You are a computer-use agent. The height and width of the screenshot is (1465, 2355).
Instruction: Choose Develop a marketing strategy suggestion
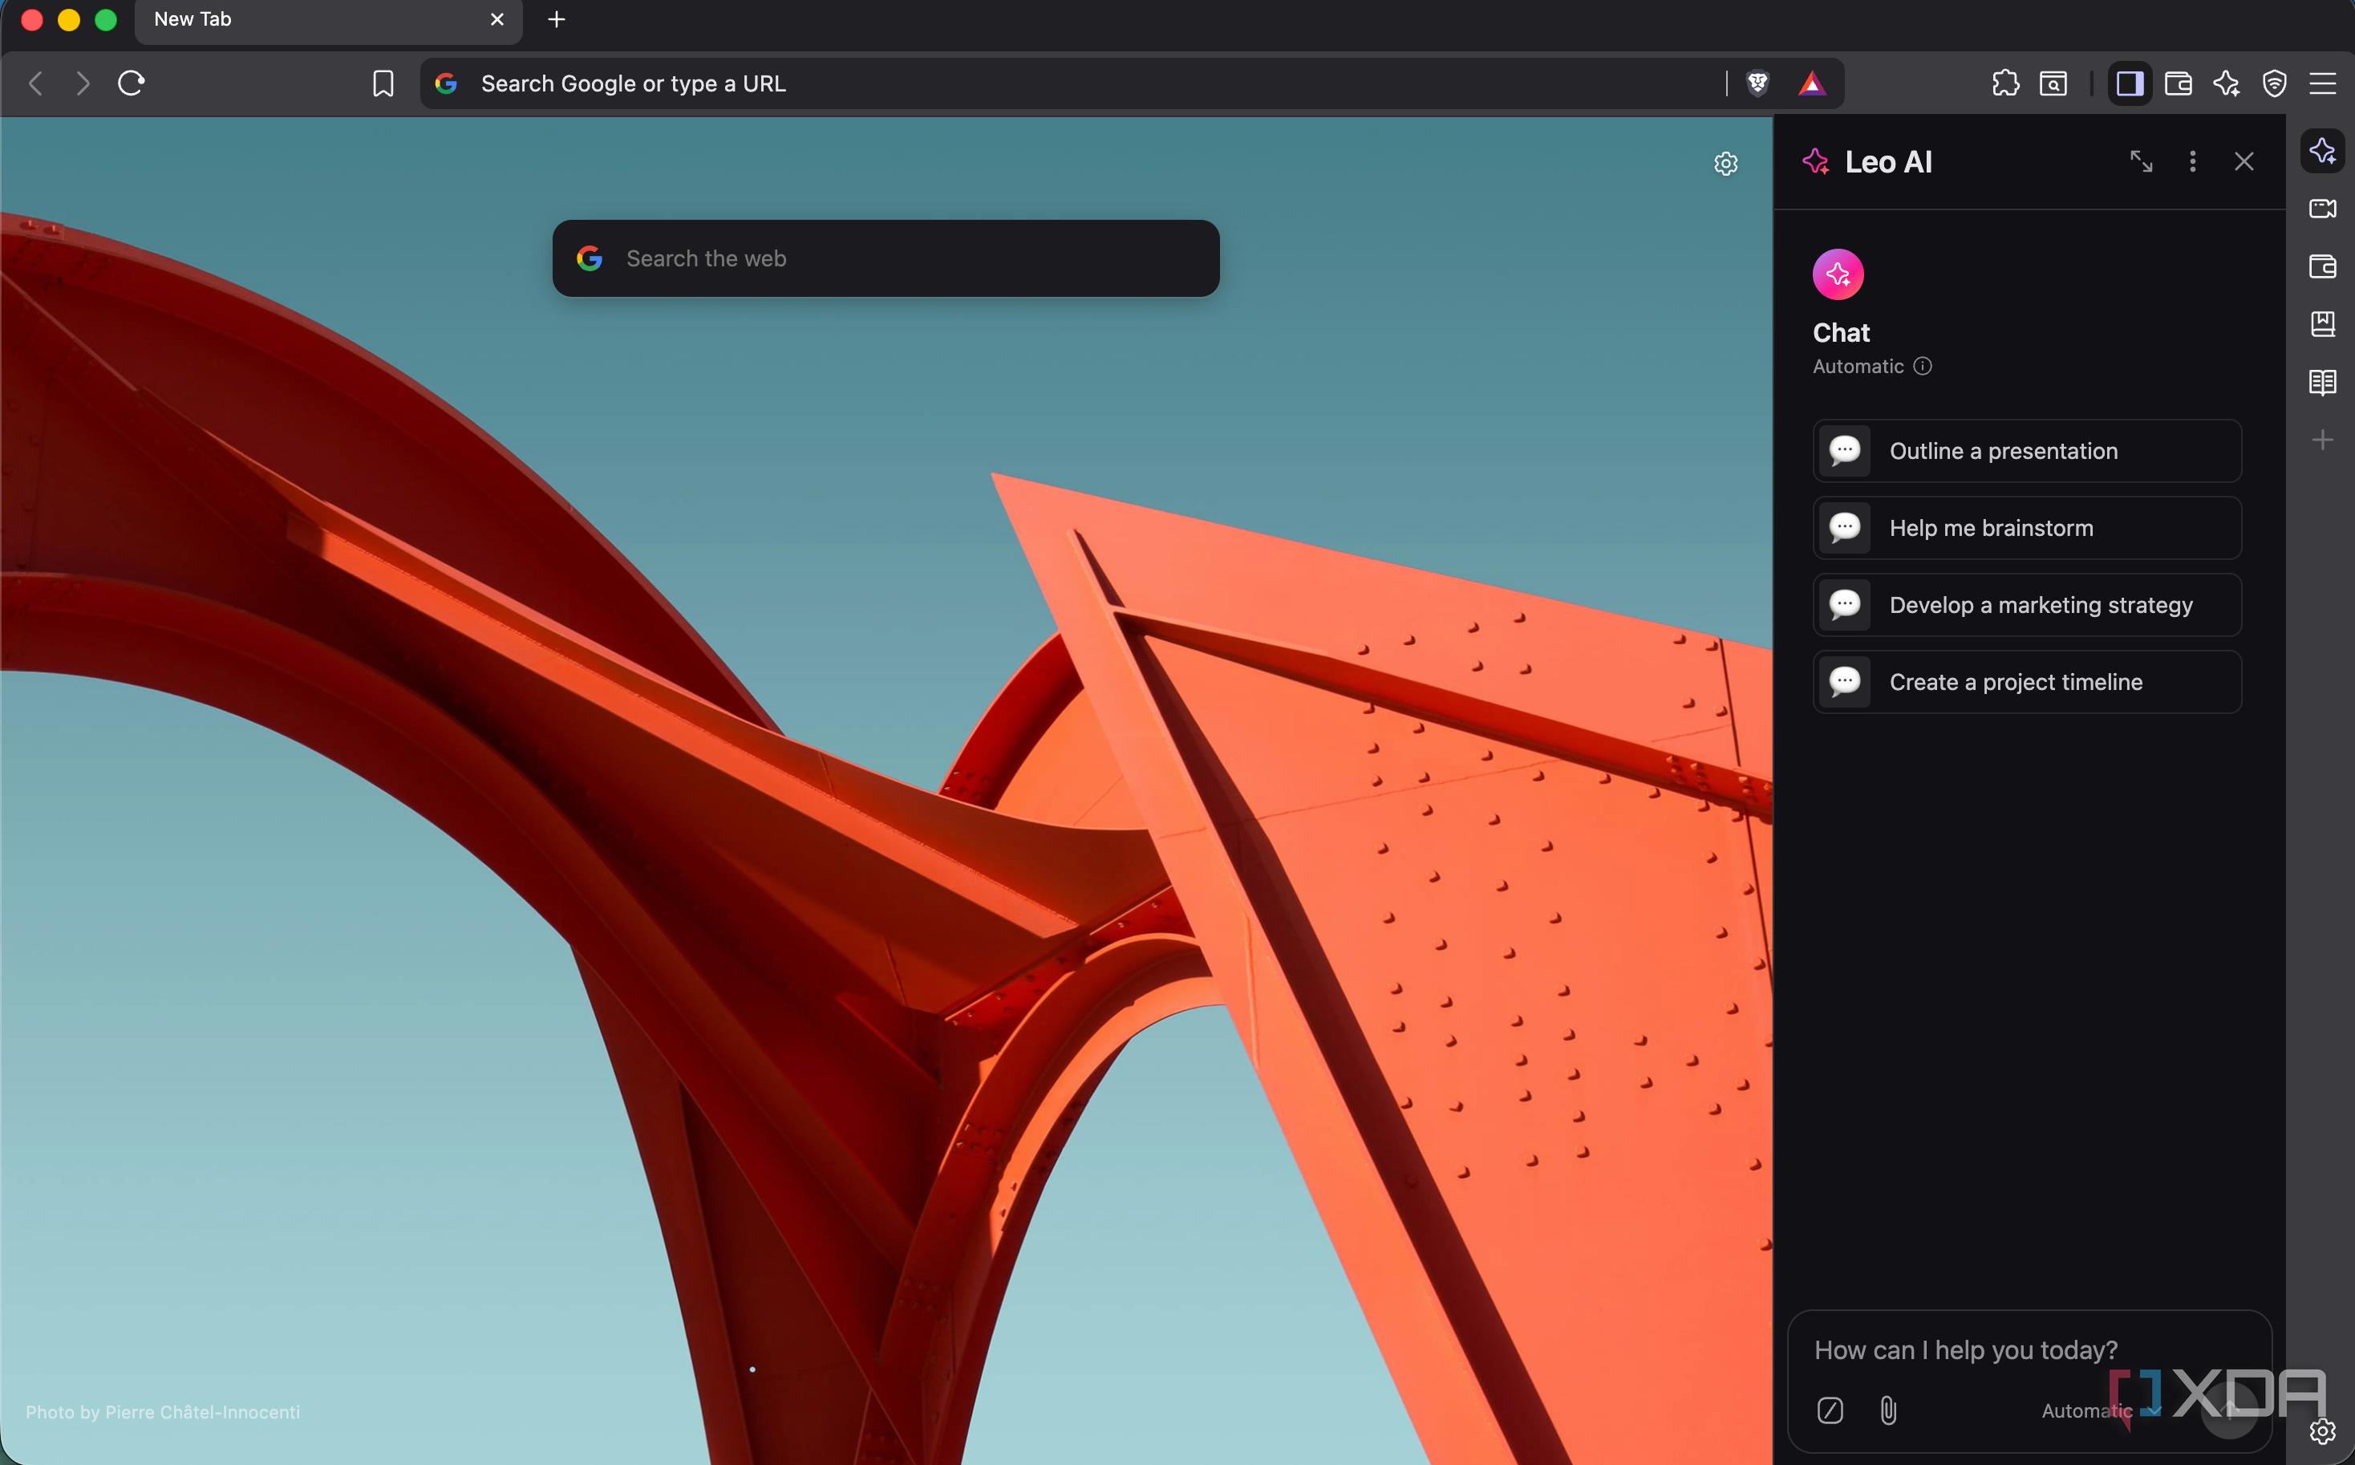(x=2027, y=605)
